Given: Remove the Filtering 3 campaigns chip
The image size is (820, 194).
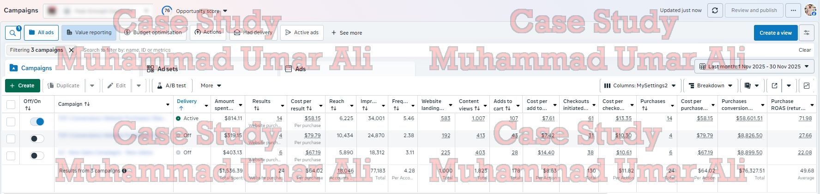Looking at the screenshot, I should pos(72,50).
